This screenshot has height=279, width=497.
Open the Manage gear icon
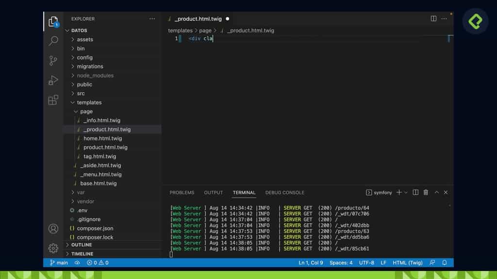click(53, 248)
